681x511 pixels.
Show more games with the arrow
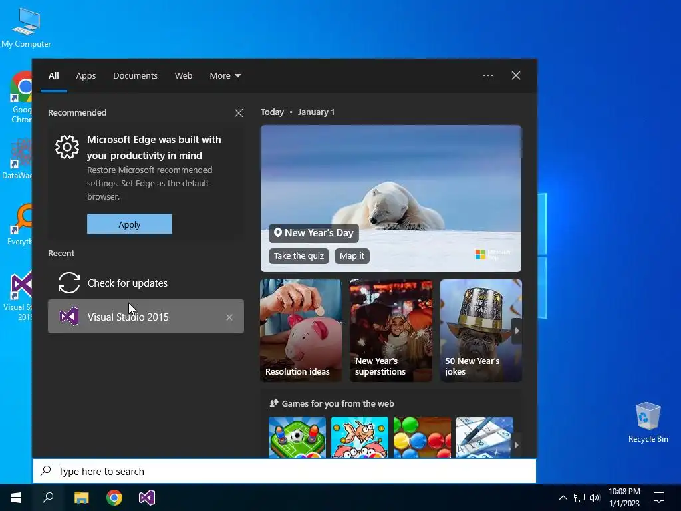[516, 445]
